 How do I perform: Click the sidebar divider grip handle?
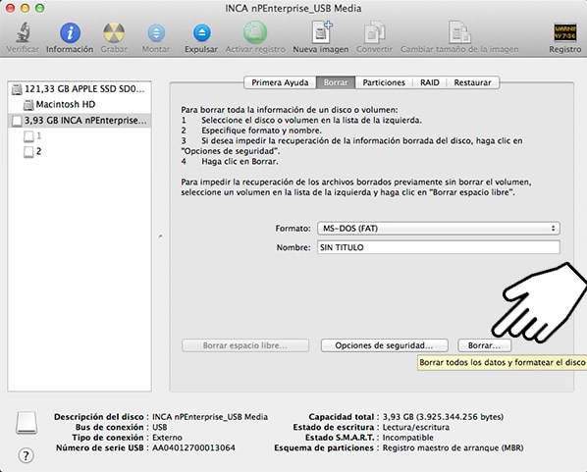tap(160, 236)
